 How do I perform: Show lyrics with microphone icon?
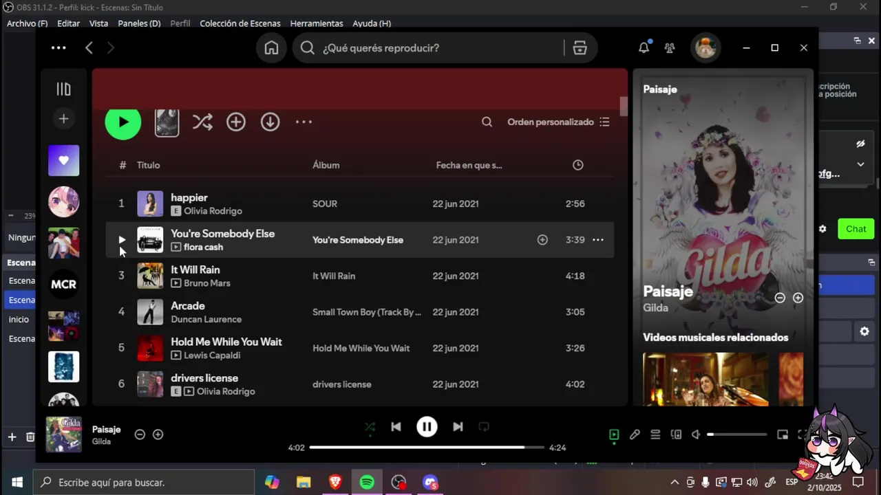(x=635, y=434)
